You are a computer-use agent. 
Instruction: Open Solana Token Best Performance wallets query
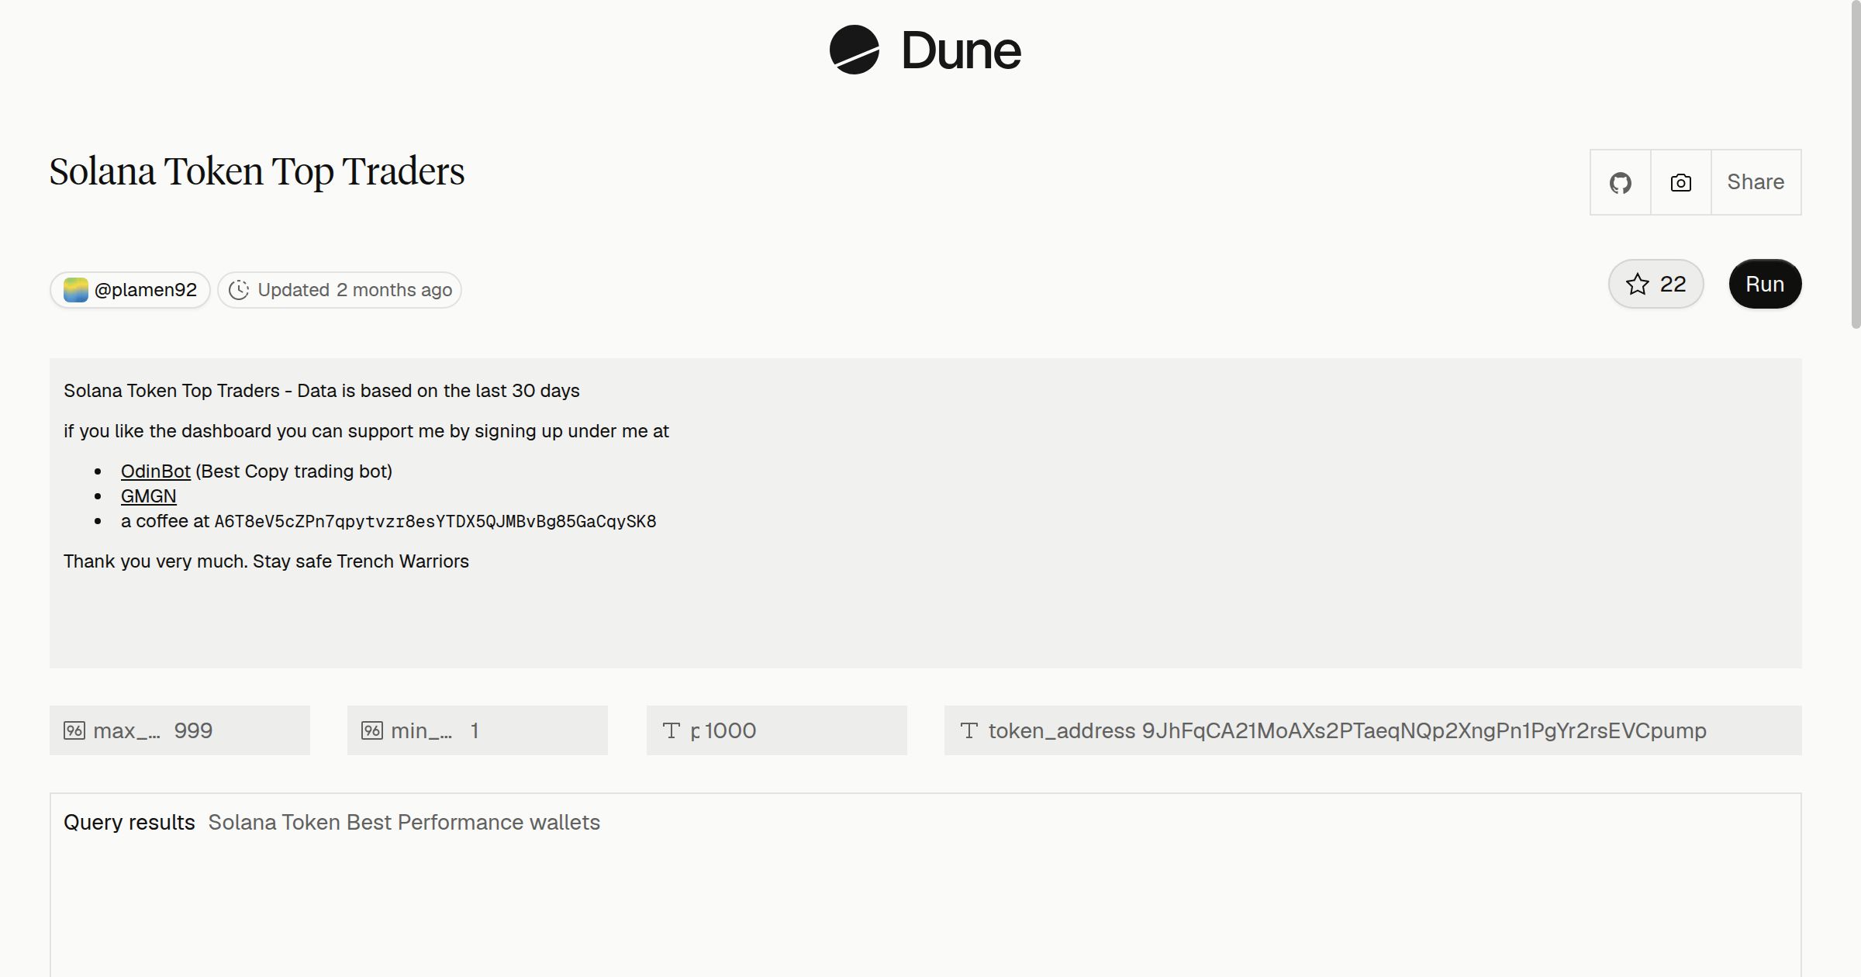[404, 823]
